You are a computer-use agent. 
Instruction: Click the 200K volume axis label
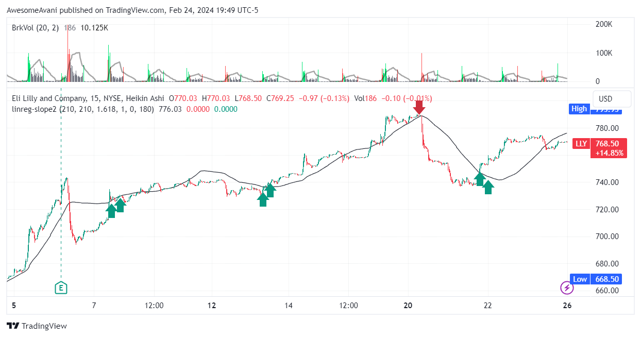click(604, 24)
